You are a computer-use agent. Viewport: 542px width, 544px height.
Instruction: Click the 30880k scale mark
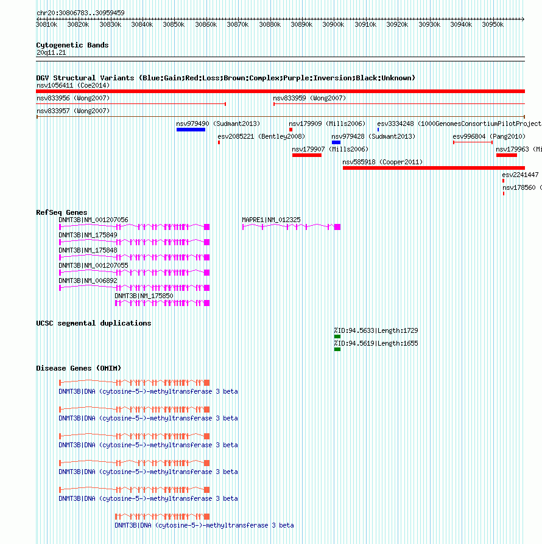point(270,24)
